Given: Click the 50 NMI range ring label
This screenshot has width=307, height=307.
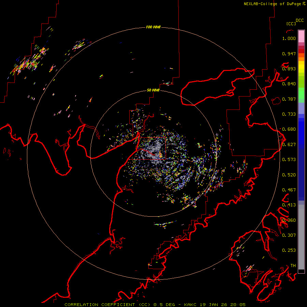Looking at the screenshot, I should tap(153, 90).
